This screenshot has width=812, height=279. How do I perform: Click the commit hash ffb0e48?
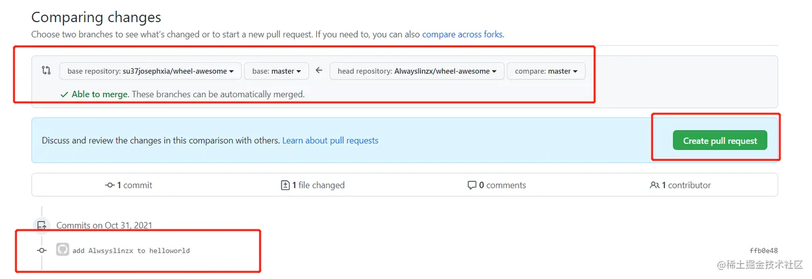pyautogui.click(x=763, y=251)
